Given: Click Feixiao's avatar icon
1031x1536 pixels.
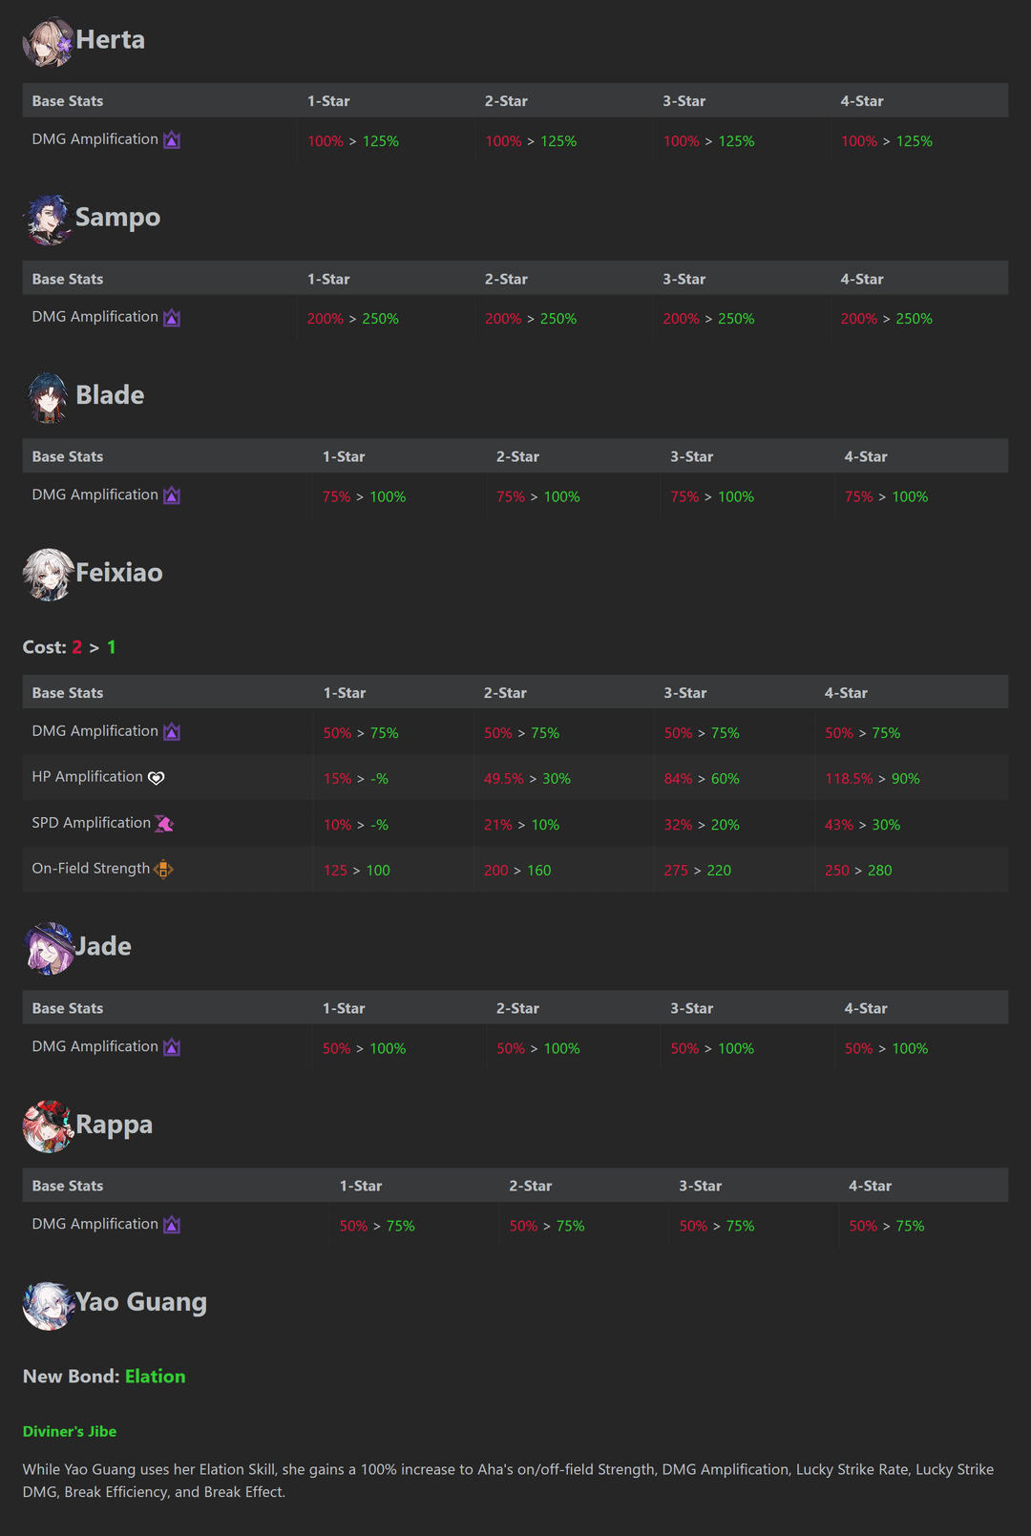Looking at the screenshot, I should point(48,575).
